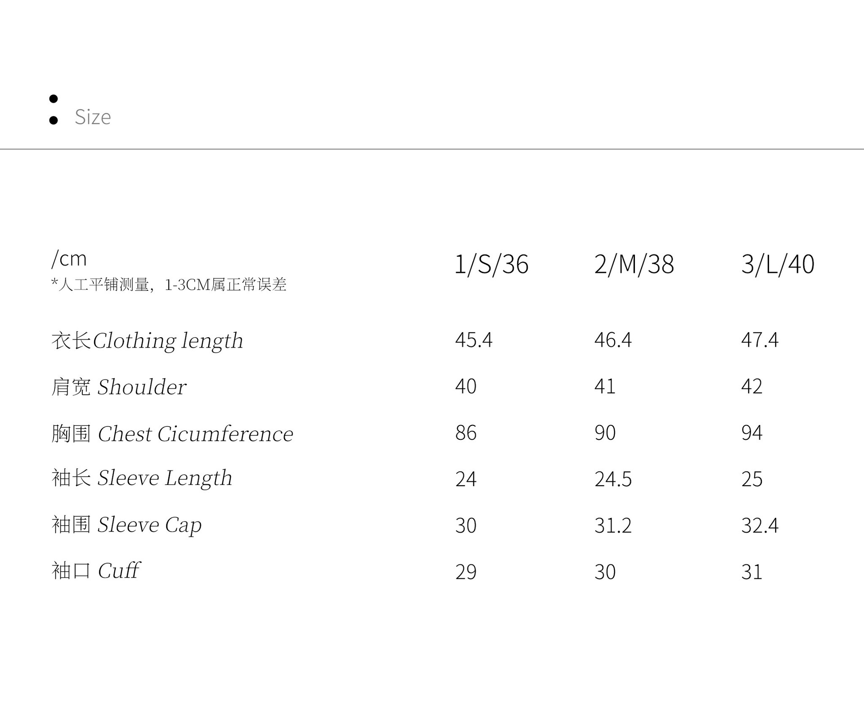
Task: Select the 2/M/38 size column header
Action: point(634,264)
